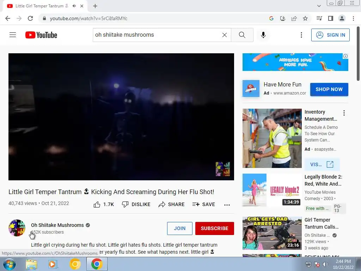Click the Free with ads badge

(x=317, y=208)
